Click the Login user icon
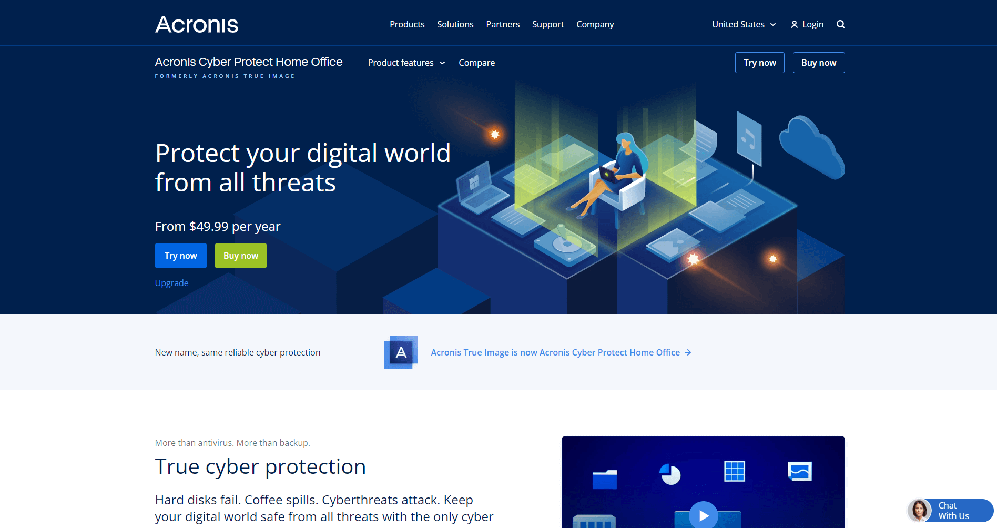 point(795,24)
